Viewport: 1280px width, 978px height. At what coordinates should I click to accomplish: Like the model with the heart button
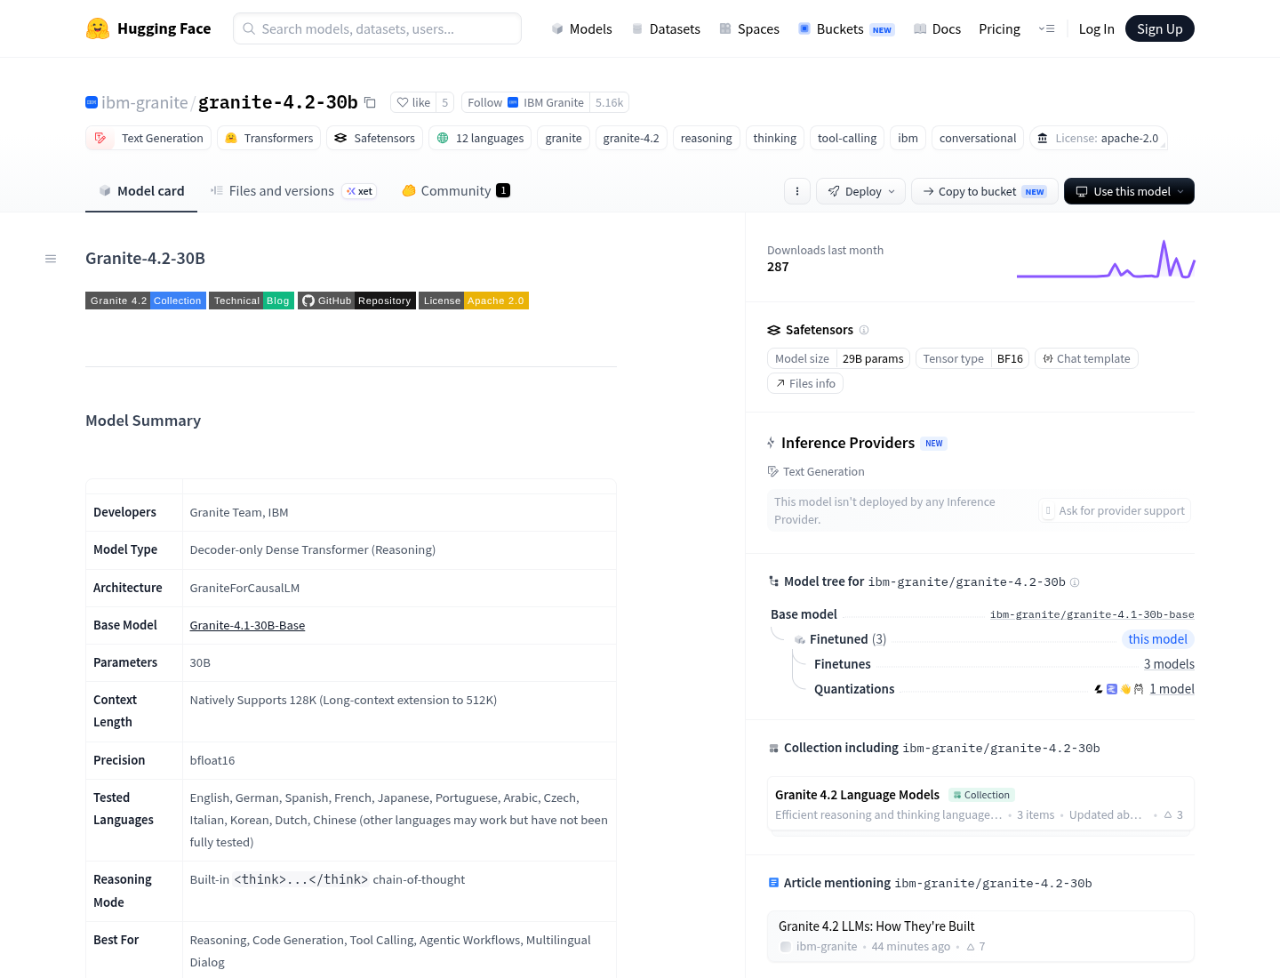[x=413, y=102]
